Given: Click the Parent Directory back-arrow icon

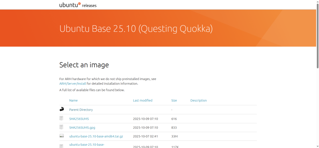Looking at the screenshot, I should [61, 109].
